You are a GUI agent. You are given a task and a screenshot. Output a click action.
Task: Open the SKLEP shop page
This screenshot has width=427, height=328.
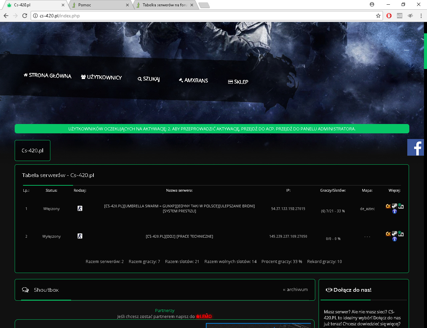238,82
